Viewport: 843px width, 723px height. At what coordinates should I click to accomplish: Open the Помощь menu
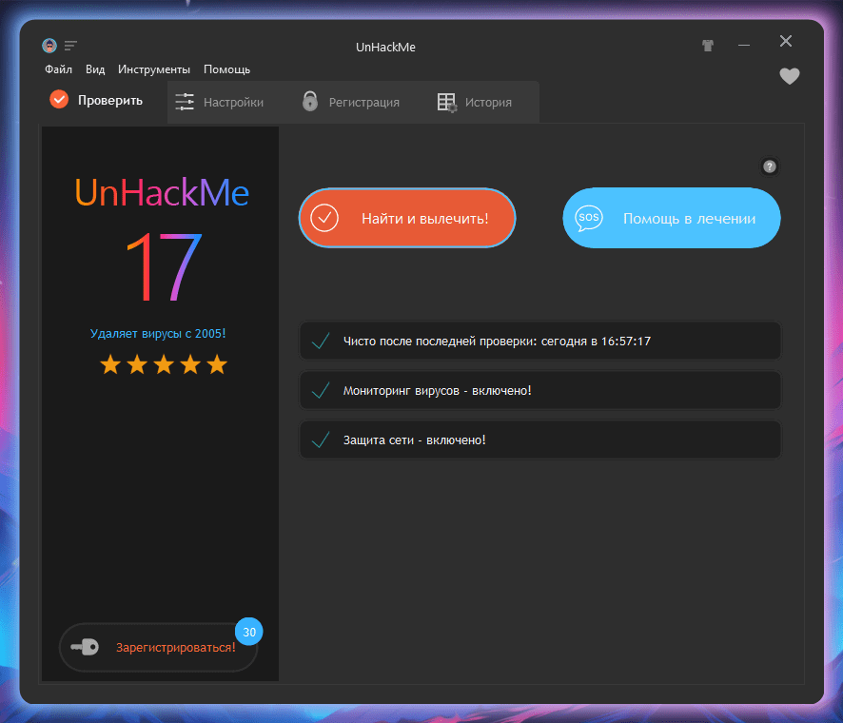(x=227, y=69)
